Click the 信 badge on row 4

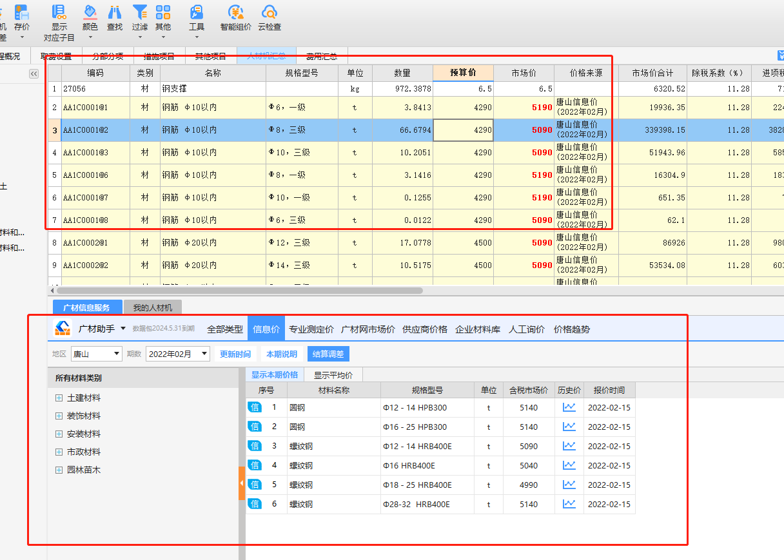point(255,465)
